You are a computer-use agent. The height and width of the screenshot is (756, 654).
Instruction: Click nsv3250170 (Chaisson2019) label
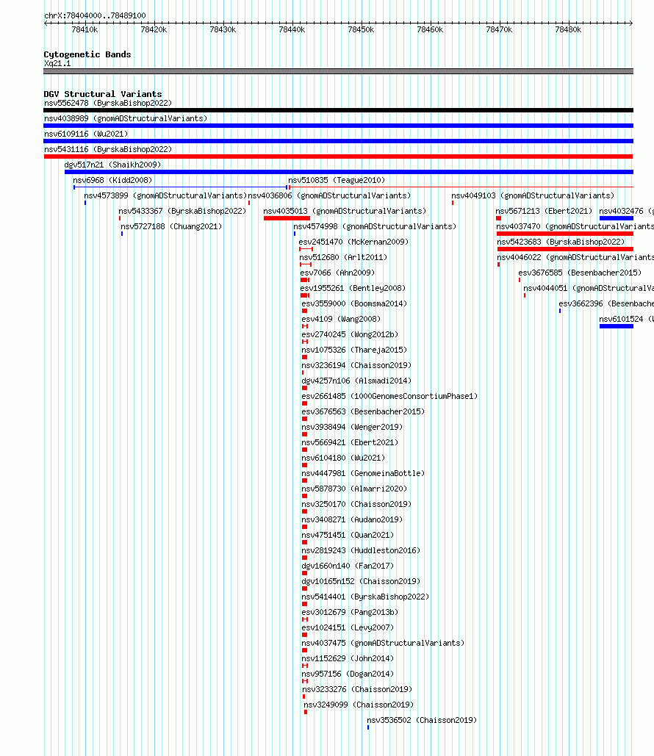coord(356,504)
